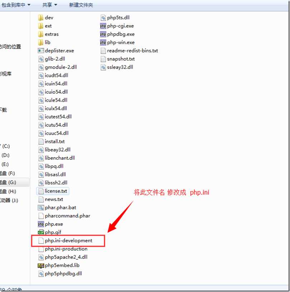Select the icule54.dll file name
The width and height of the screenshot is (290, 292).
point(56,100)
